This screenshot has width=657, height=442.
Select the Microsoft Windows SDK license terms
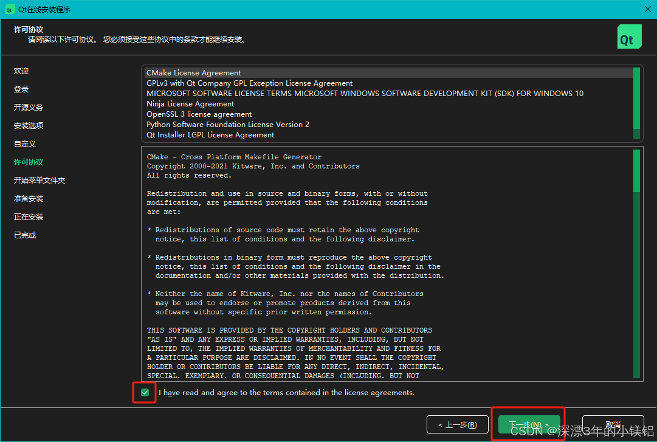pos(389,94)
